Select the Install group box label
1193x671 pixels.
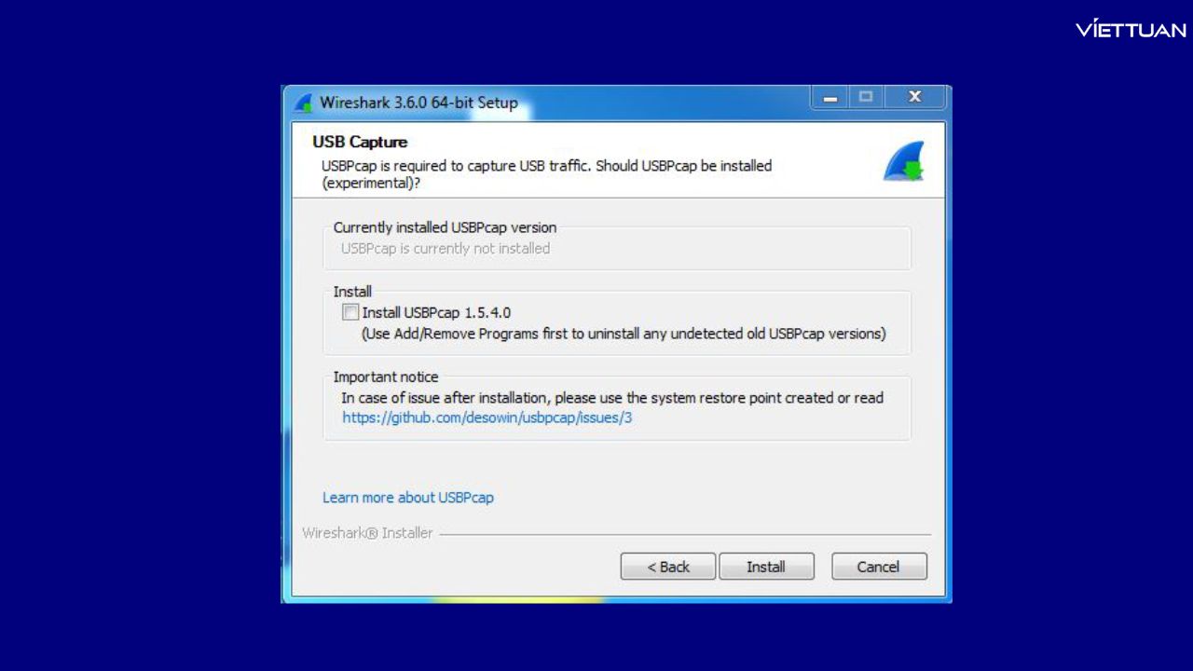351,291
